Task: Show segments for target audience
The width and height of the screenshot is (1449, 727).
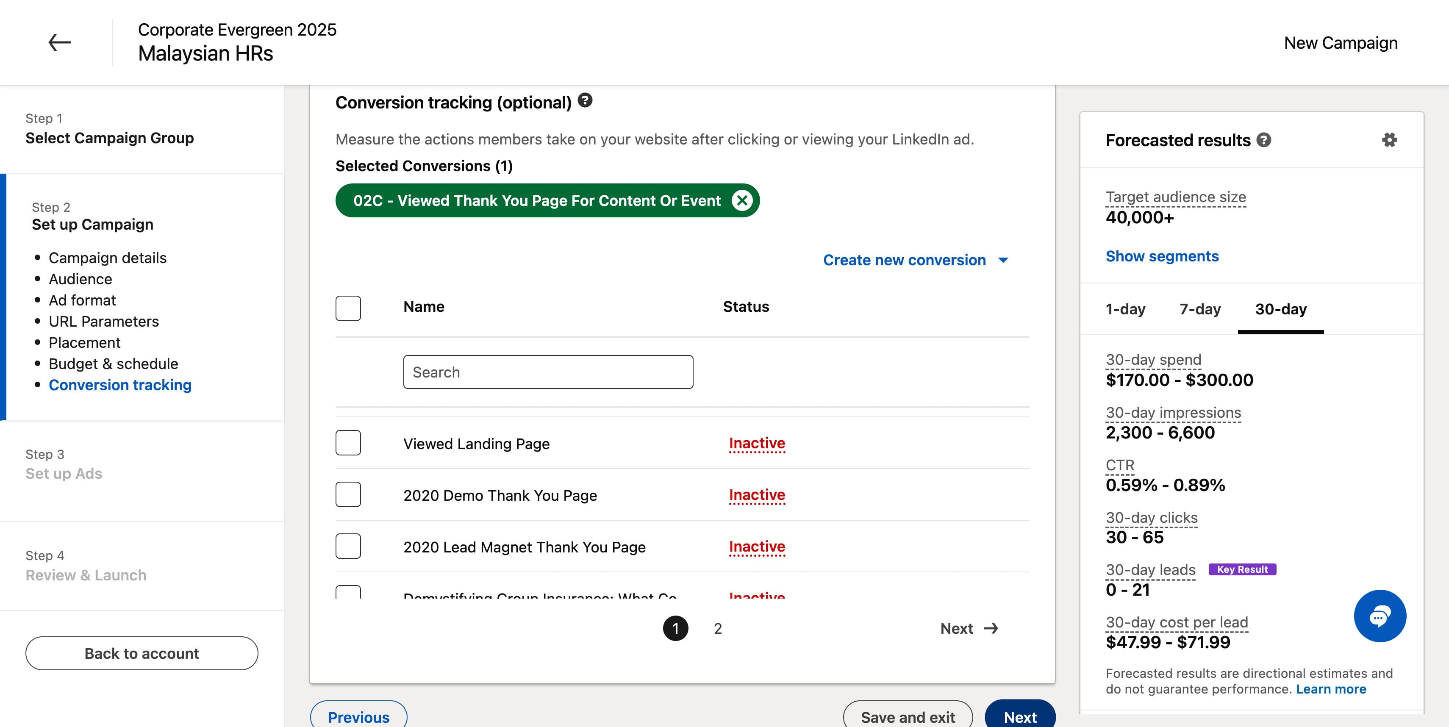Action: [1162, 256]
